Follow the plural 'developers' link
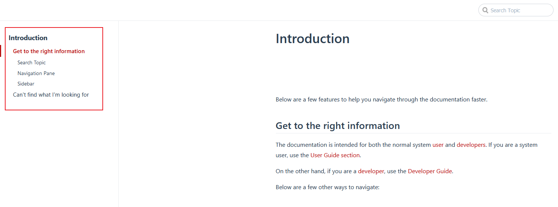 (471, 145)
